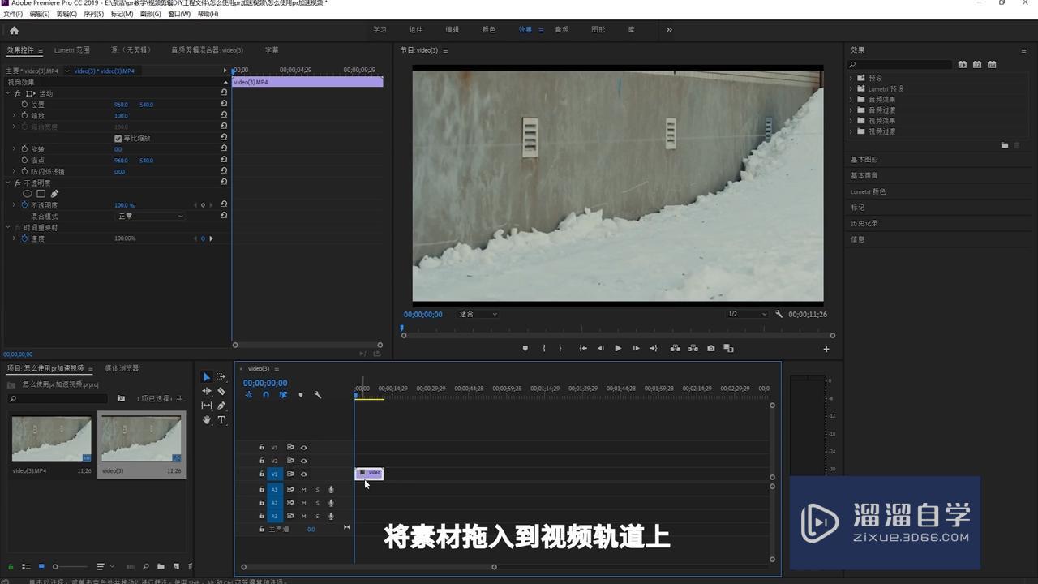Open the 1/2 playback resolution dropdown
1038x584 pixels.
[x=746, y=314]
